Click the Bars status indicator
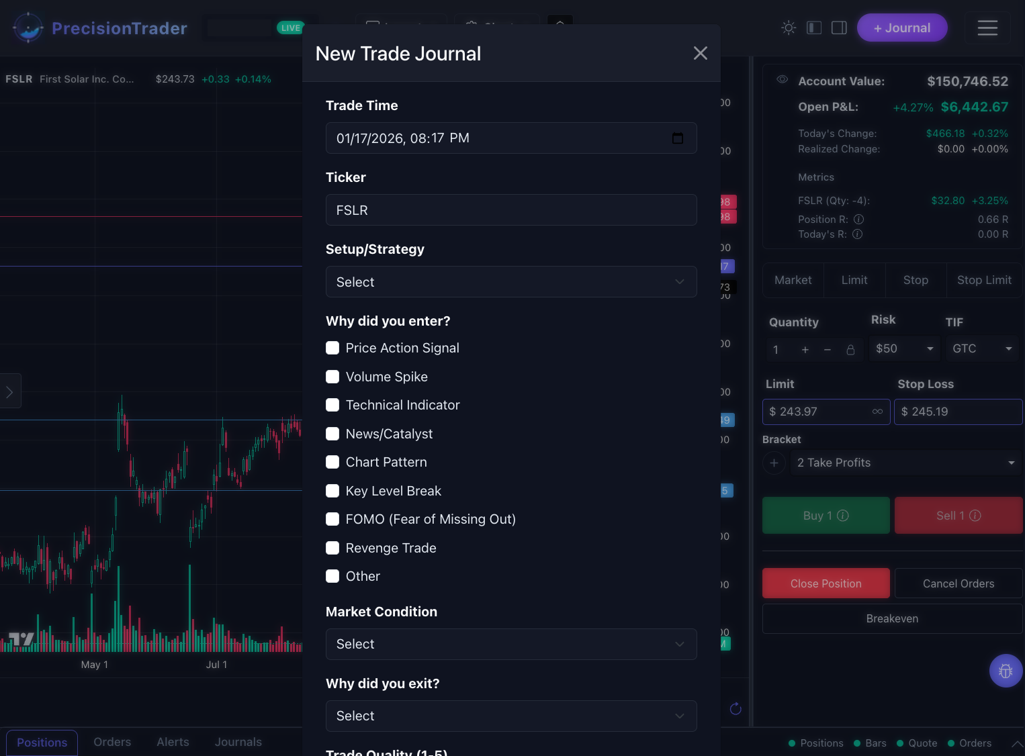 pyautogui.click(x=870, y=743)
